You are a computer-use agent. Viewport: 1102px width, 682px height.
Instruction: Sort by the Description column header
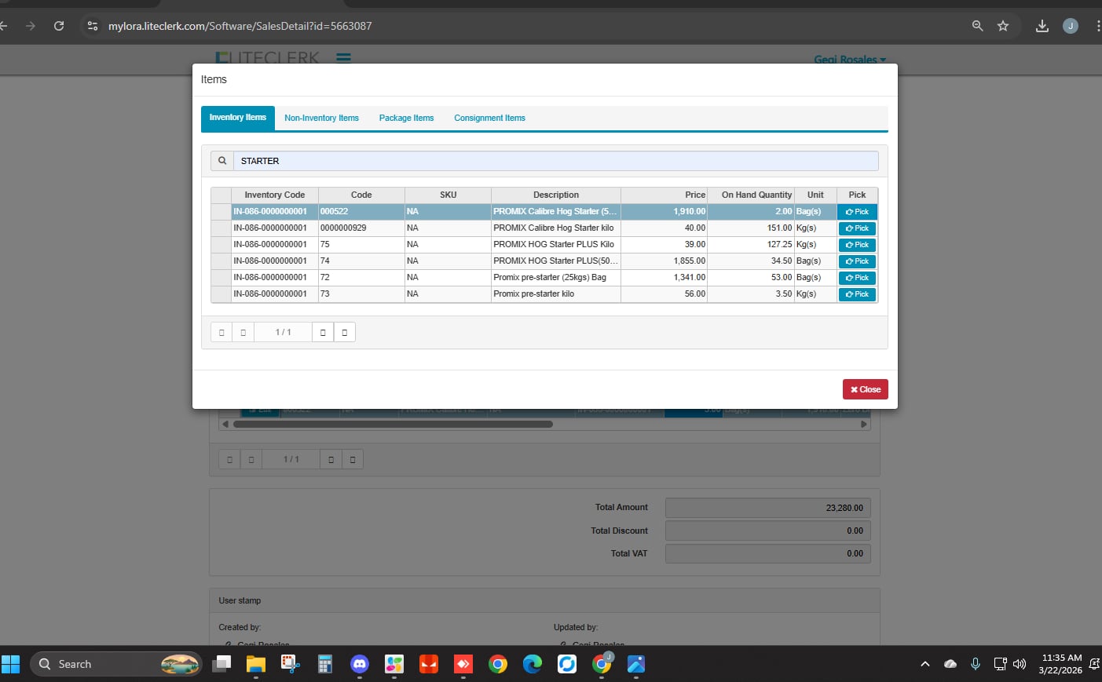click(555, 195)
